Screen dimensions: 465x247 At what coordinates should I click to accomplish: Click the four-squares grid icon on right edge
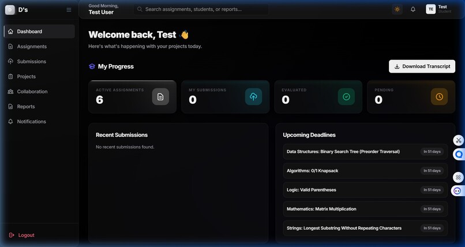point(458,177)
